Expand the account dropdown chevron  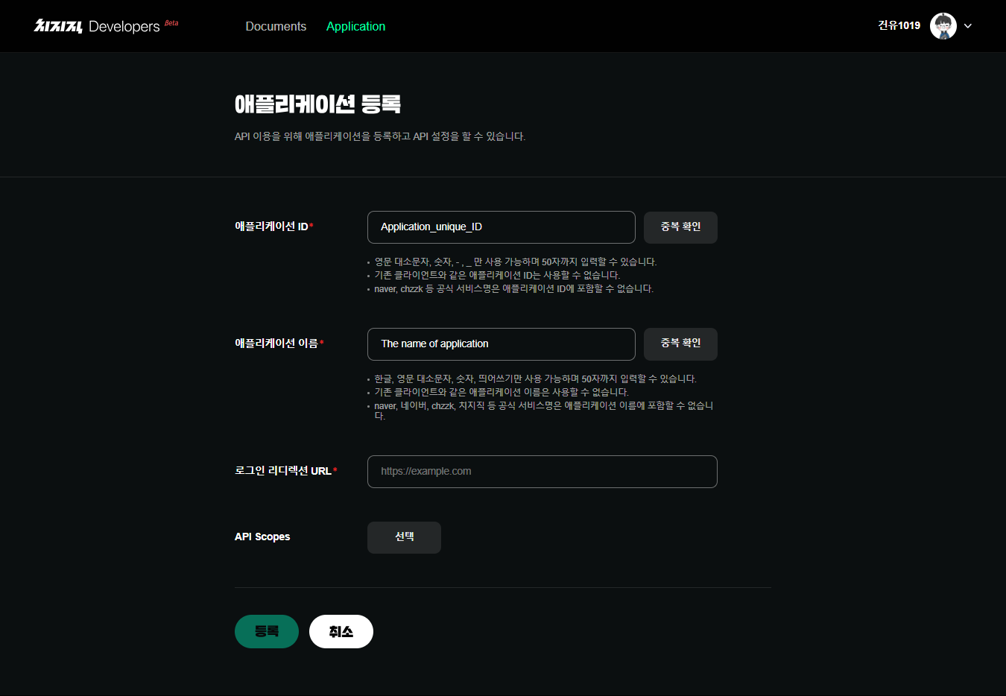[968, 26]
